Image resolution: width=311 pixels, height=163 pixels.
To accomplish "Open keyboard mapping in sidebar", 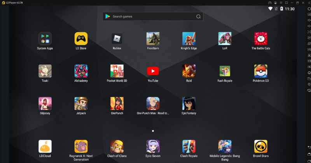I will coord(309,14).
